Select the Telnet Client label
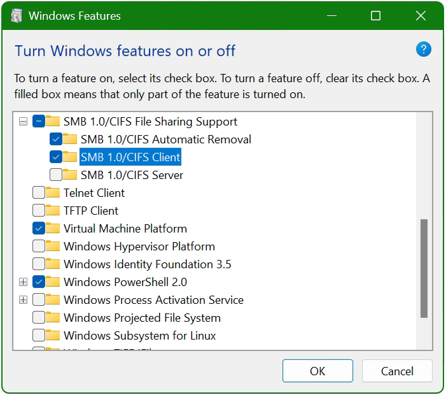Viewport: 446px width, 395px height. [x=94, y=193]
